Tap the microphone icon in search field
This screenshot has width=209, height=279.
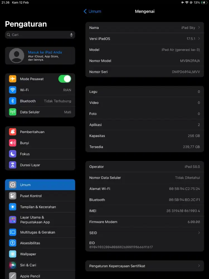pyautogui.click(x=71, y=35)
